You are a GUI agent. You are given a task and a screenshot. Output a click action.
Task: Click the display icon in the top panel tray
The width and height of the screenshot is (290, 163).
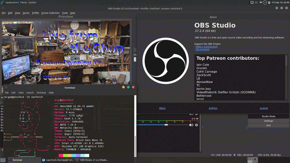252,2
